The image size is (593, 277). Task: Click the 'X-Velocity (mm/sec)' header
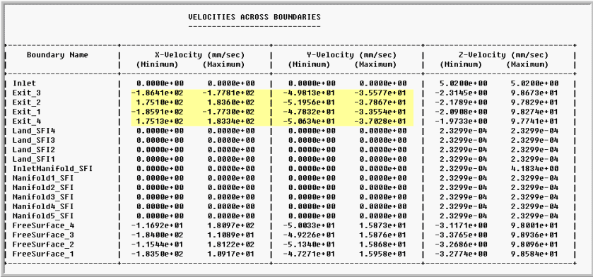coord(200,55)
